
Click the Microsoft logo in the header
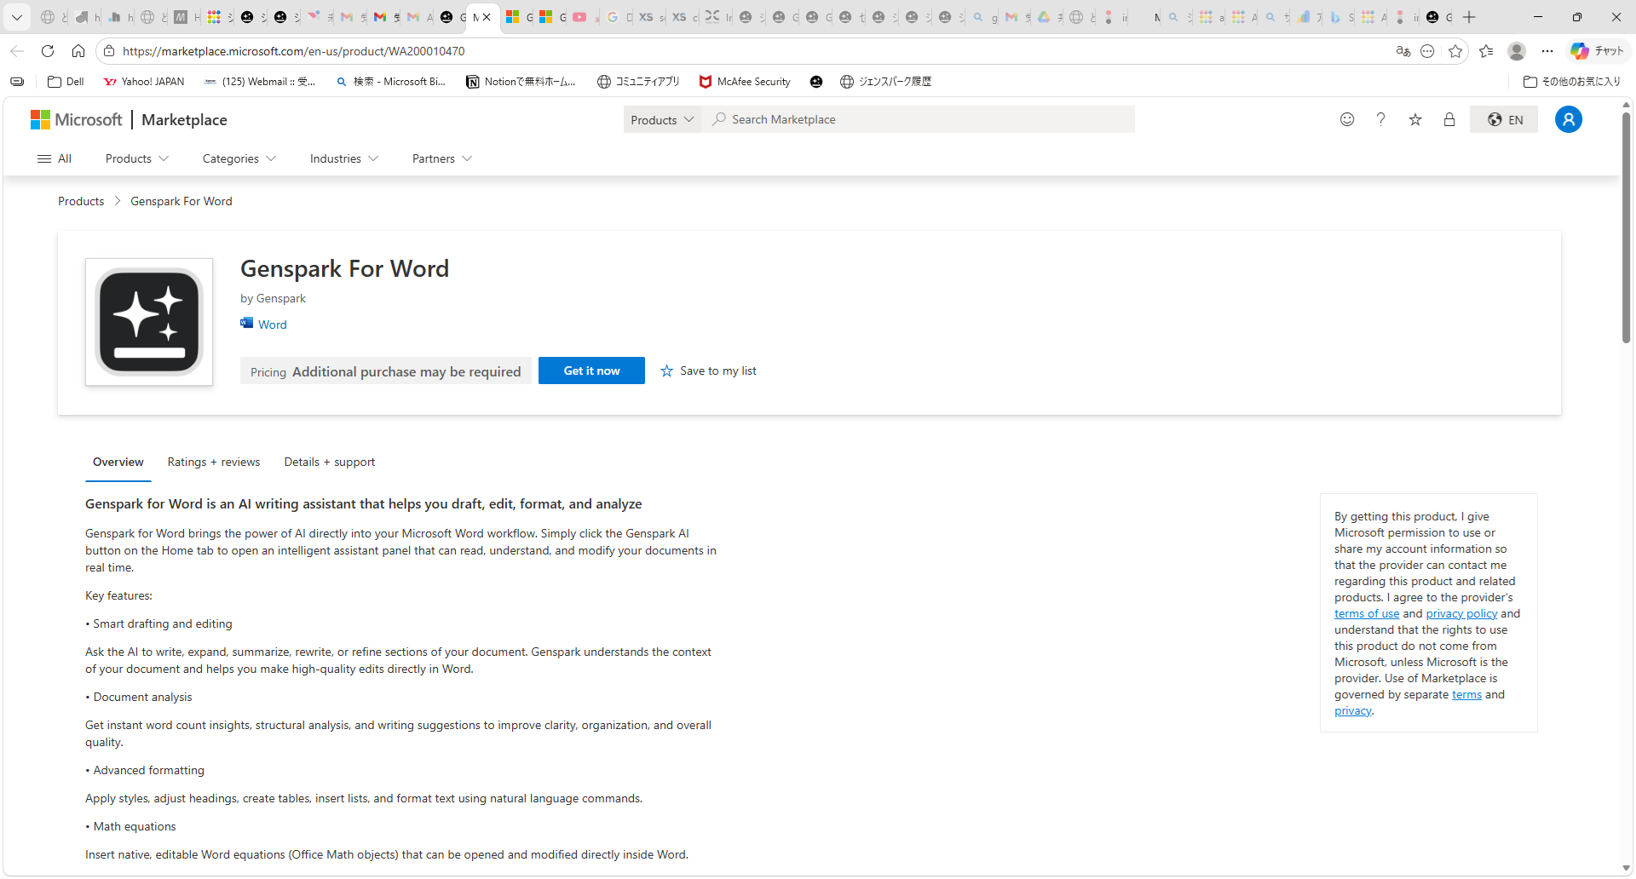[x=76, y=120]
